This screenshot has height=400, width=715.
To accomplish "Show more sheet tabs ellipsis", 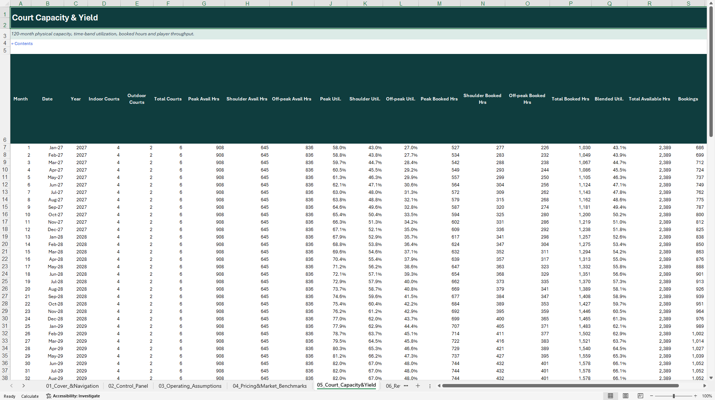I will click(406, 386).
